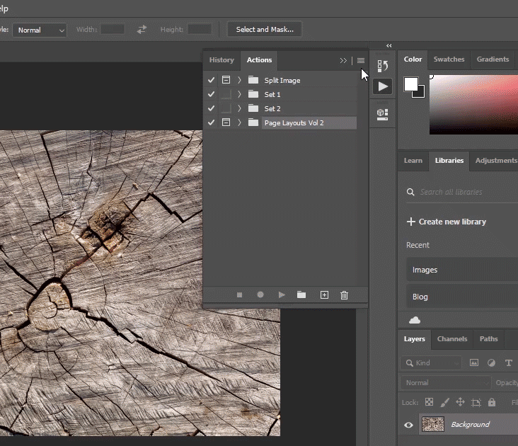
Task: Hide the Background layer with eye icon
Action: click(408, 425)
